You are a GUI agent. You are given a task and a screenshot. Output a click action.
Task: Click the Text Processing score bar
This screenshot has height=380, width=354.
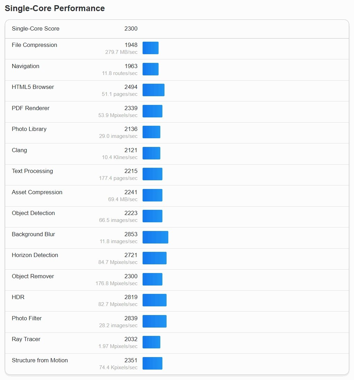click(x=152, y=174)
